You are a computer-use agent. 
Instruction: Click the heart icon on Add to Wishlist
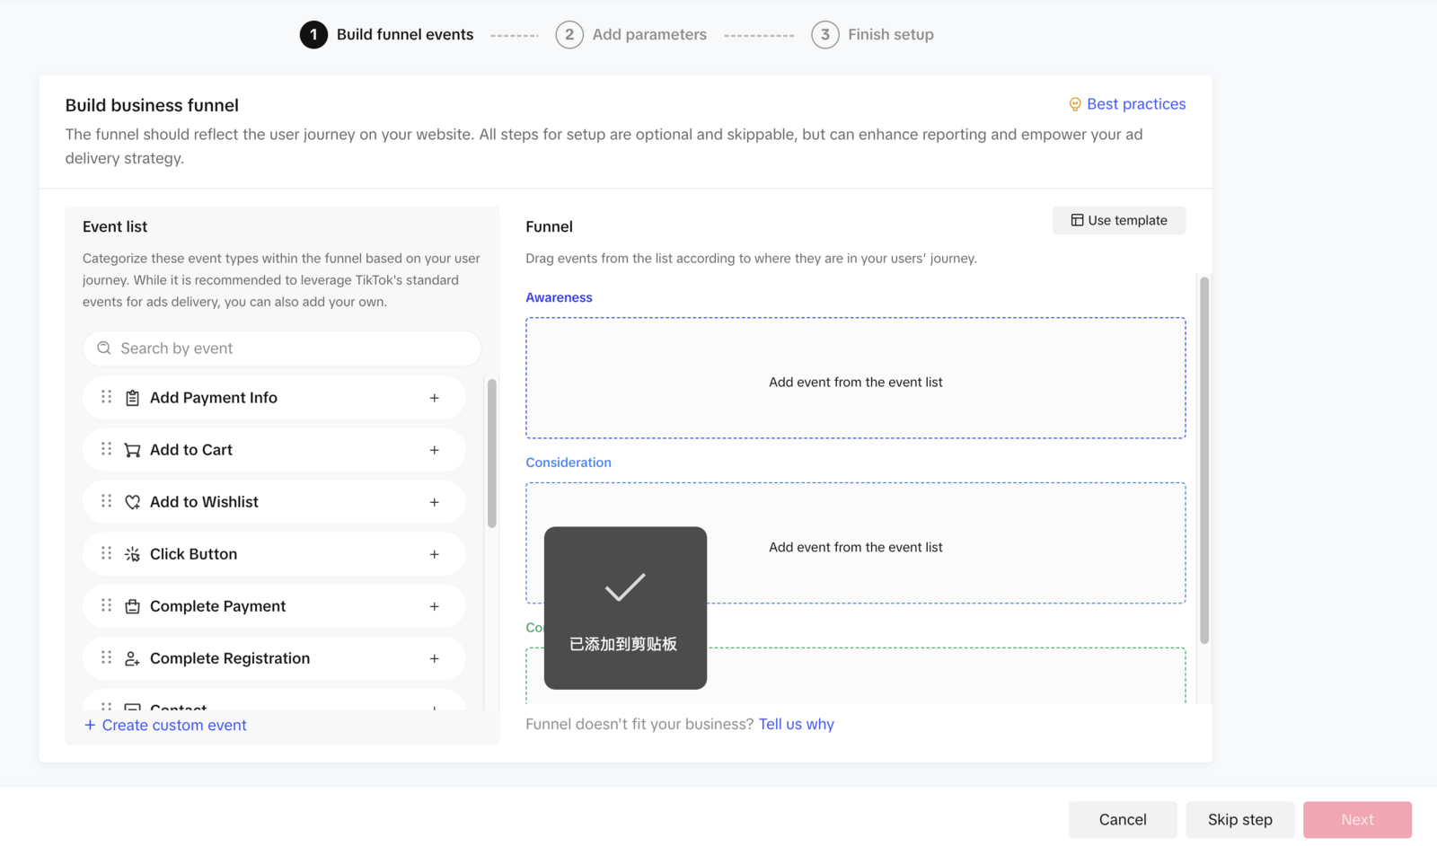click(132, 502)
